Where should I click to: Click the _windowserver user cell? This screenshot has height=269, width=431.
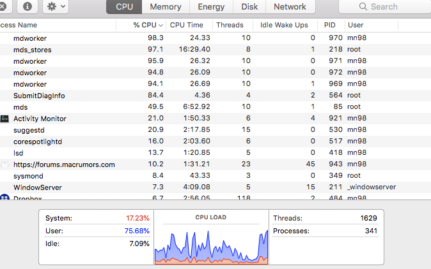click(x=372, y=187)
